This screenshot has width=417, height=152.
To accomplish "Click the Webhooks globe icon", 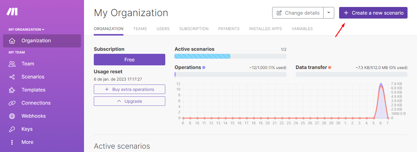I will [12, 116].
